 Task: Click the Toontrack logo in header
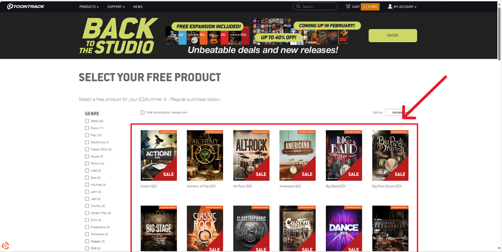pos(26,7)
